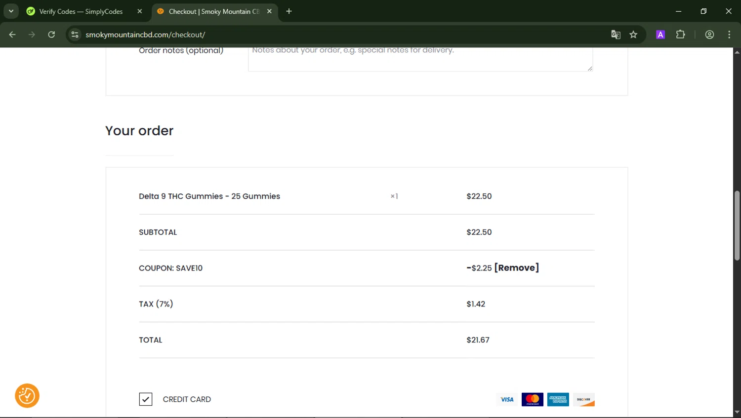Click the Mastercard logo

click(x=533, y=399)
